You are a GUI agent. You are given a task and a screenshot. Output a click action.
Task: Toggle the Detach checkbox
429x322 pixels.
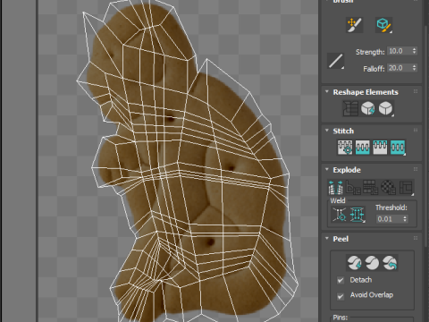[341, 280]
